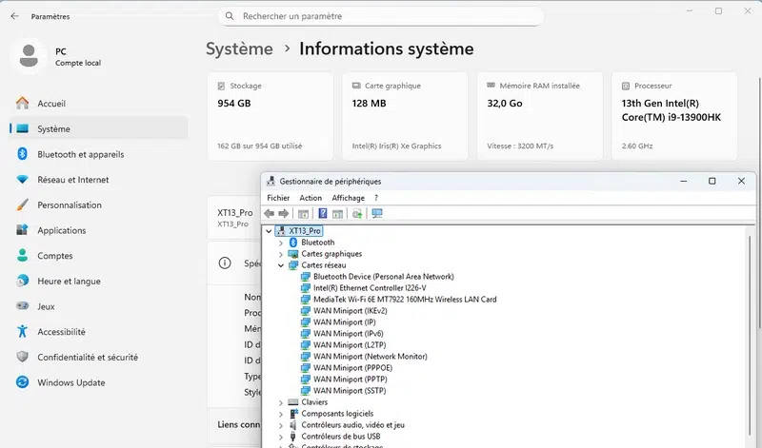Click the Settings back arrow button
The height and width of the screenshot is (448, 762).
pyautogui.click(x=14, y=16)
